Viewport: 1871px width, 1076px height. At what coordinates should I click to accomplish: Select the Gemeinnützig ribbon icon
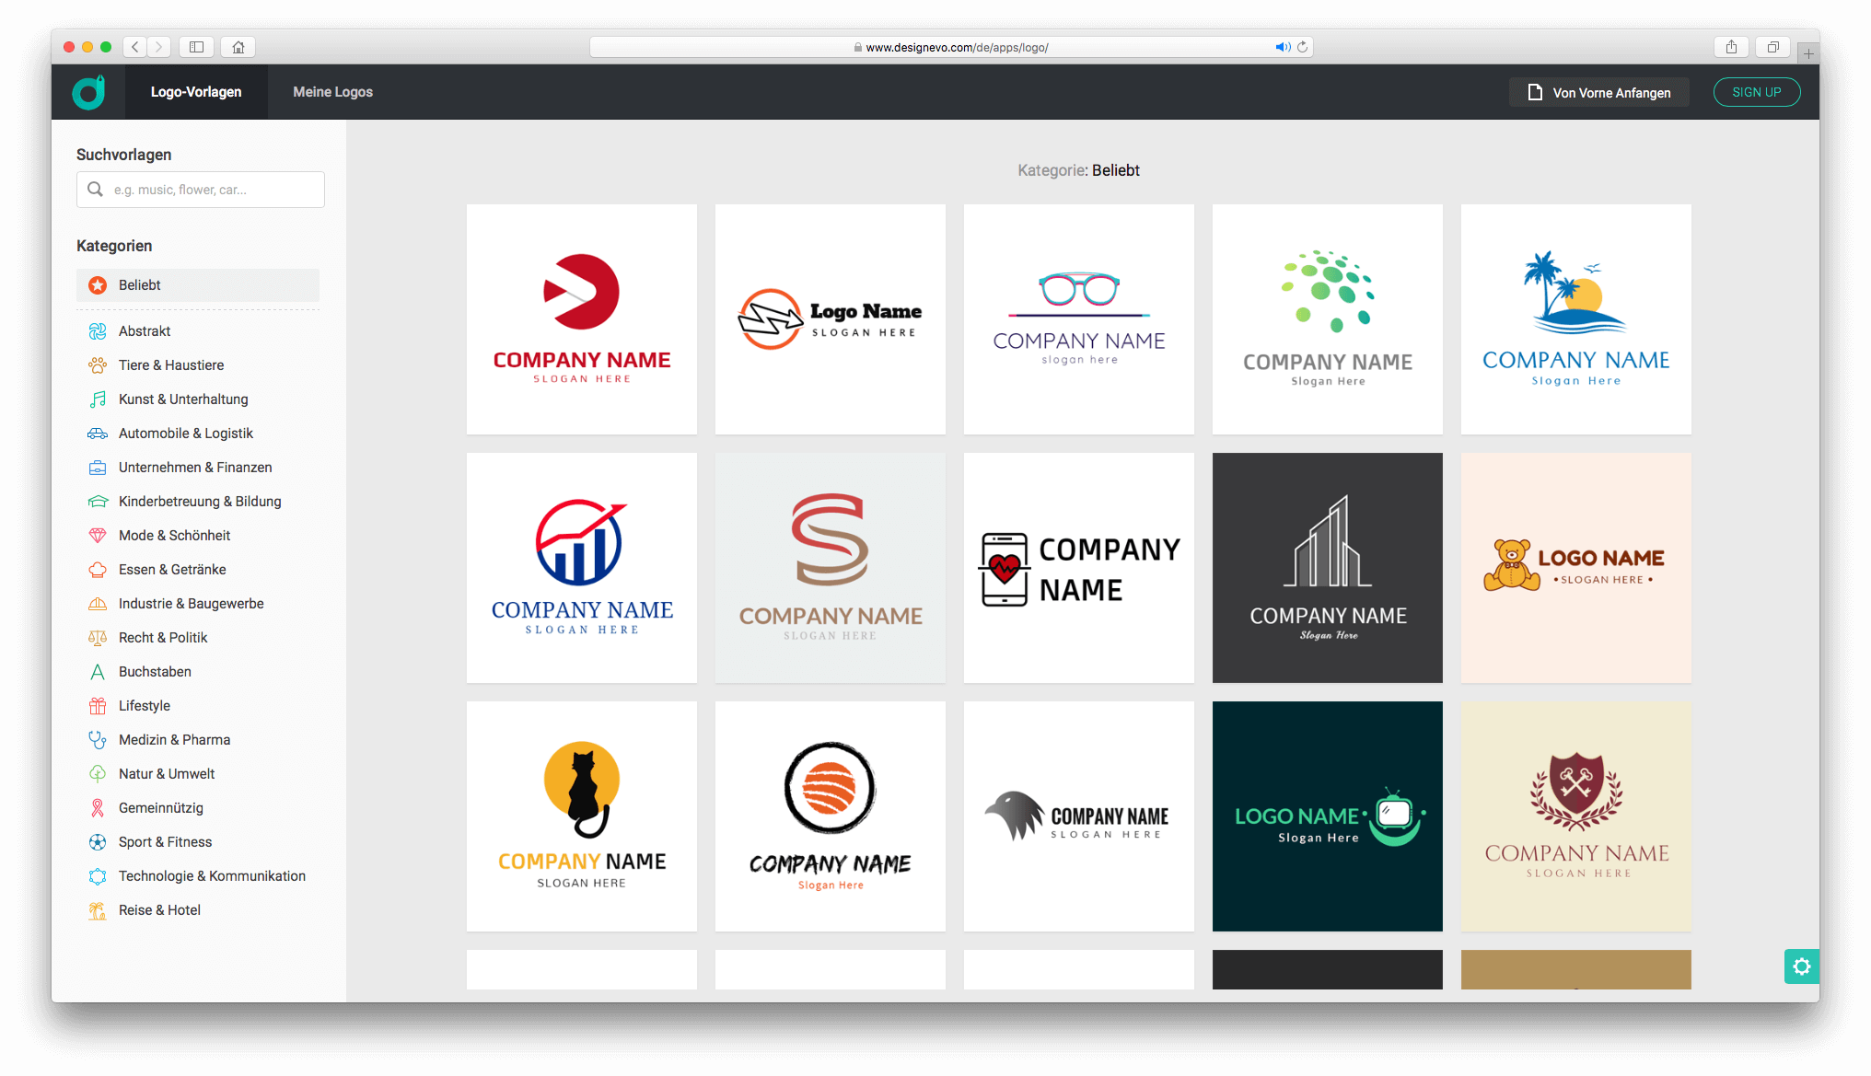[97, 808]
